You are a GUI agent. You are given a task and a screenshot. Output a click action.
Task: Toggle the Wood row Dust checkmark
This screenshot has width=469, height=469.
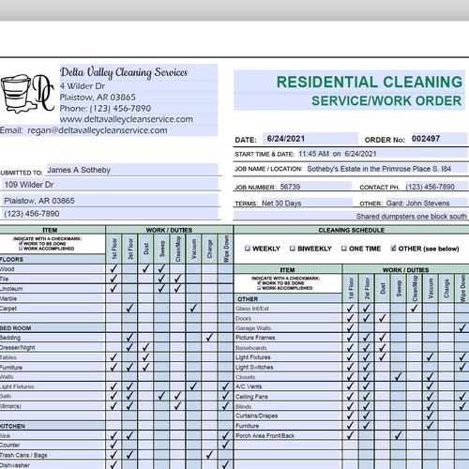click(x=145, y=268)
